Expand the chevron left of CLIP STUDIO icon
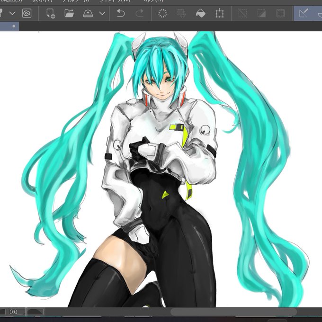 point(12,14)
